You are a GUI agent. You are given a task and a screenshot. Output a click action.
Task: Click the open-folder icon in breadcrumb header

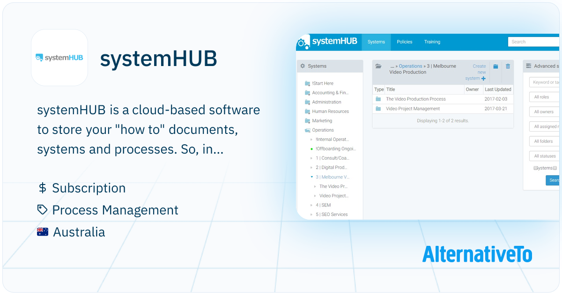pos(378,66)
